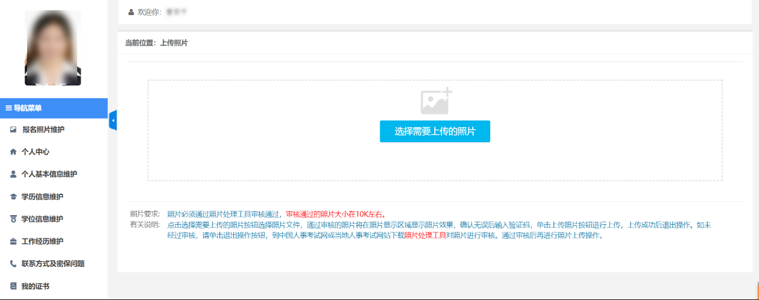This screenshot has width=759, height=300.
Task: Click the red text 审核通过的照片大小在10K左右
Action: tap(336, 214)
